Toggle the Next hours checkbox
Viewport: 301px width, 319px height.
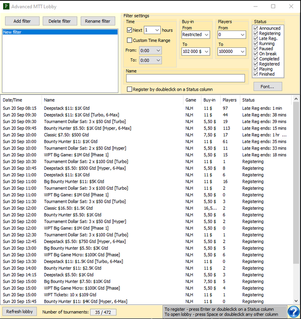pyautogui.click(x=129, y=30)
